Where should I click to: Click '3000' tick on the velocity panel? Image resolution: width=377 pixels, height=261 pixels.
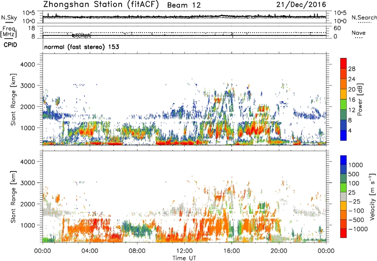point(28,183)
